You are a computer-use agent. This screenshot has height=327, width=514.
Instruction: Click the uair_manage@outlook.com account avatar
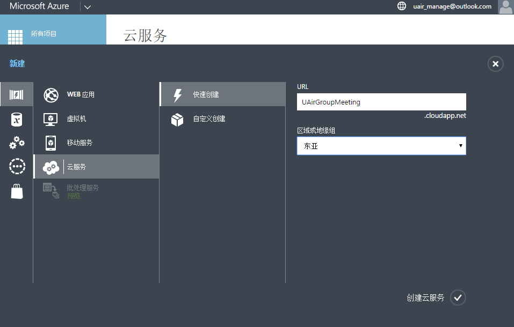pyautogui.click(x=505, y=7)
